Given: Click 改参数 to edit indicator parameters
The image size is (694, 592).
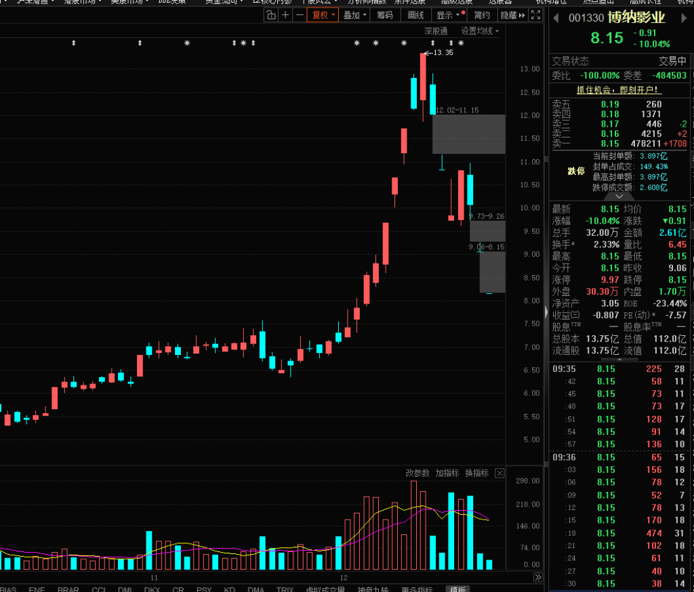Looking at the screenshot, I should point(417,473).
